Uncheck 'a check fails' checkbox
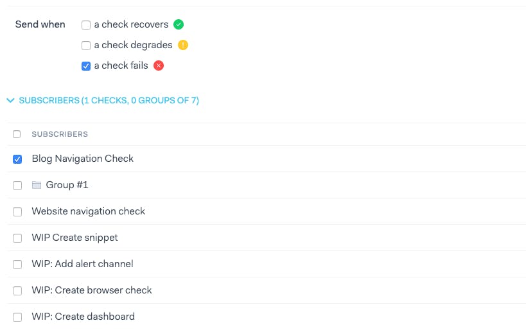Image resolution: width=526 pixels, height=332 pixels. click(86, 66)
